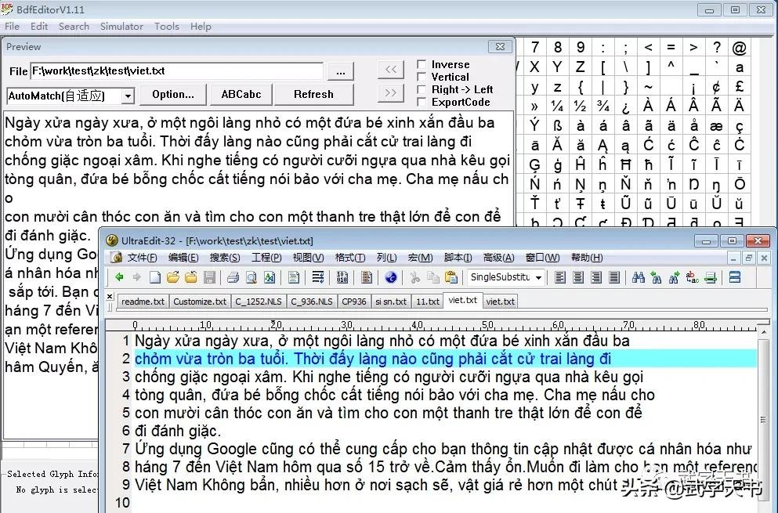Open the Simulator menu in BdfEditor
Viewport: 778px width, 513px height.
pyautogui.click(x=121, y=26)
